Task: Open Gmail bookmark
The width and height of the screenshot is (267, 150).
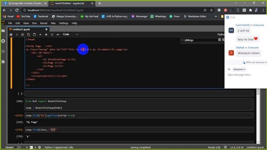Action: click(8, 16)
